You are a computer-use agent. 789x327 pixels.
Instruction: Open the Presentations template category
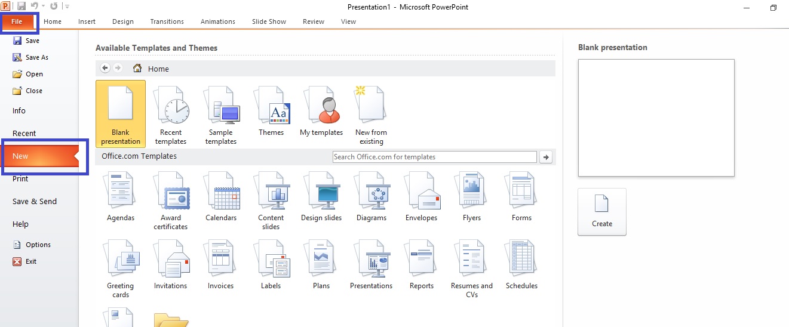pos(372,266)
